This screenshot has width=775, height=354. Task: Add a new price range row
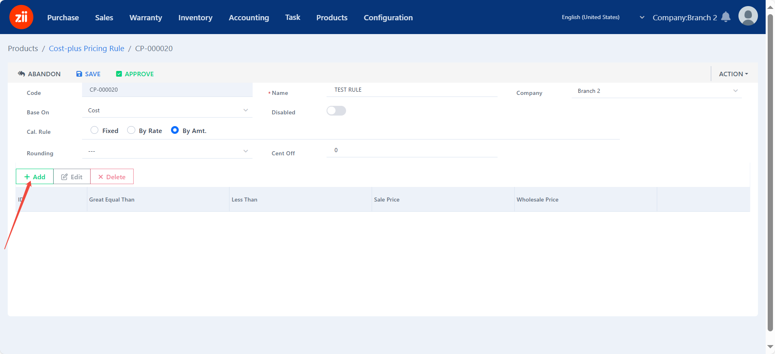pos(35,177)
